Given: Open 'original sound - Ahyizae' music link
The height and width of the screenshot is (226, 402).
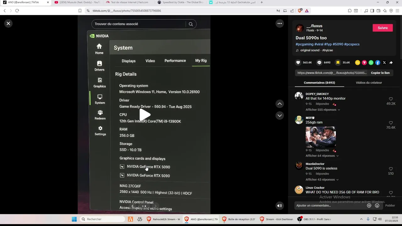Looking at the screenshot, I should point(317,50).
